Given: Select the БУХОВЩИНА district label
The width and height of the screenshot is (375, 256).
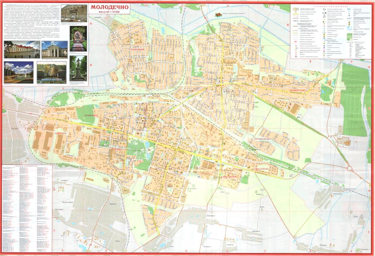Looking at the screenshot, I should click(x=92, y=116).
